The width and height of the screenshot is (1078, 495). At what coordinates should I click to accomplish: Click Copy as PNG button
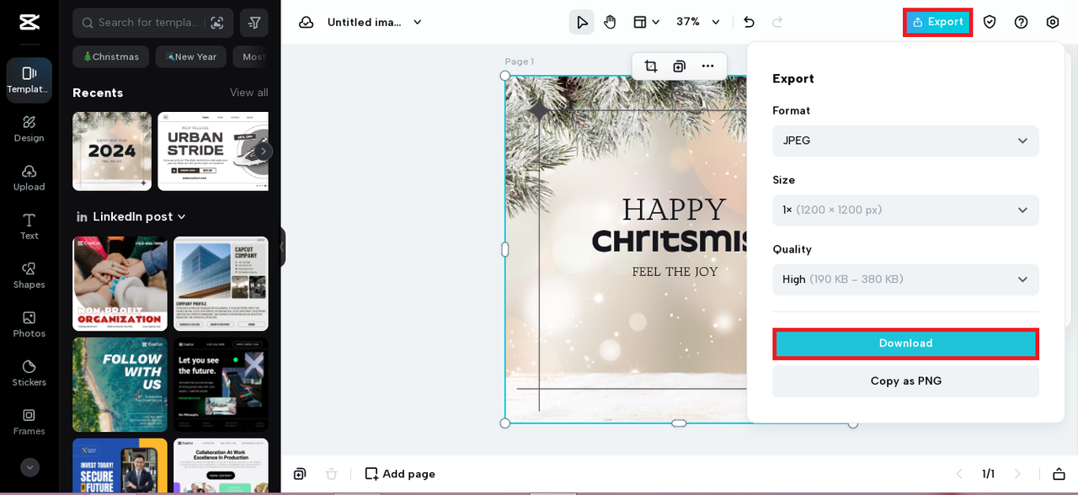(905, 381)
